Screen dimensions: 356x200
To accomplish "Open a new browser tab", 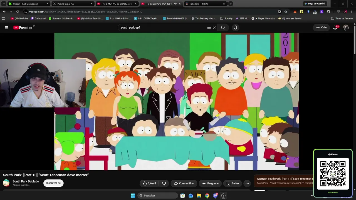I will tap(231, 4).
